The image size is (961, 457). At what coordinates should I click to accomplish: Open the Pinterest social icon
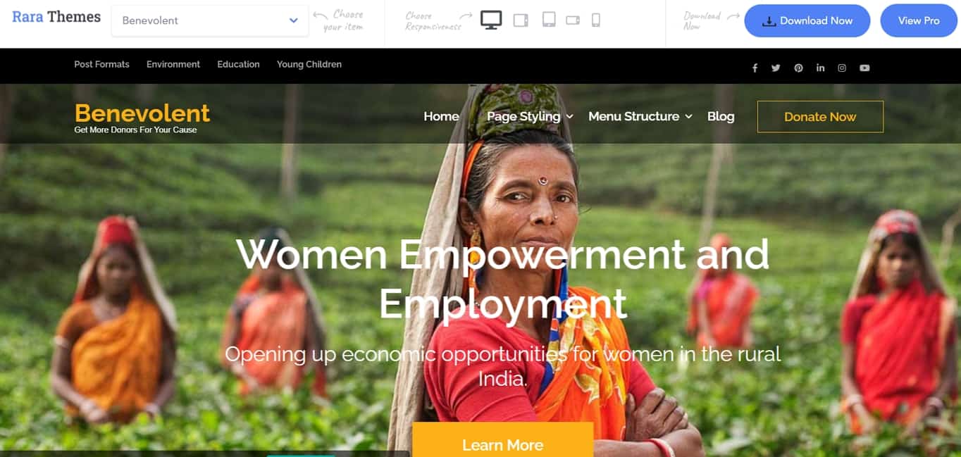coord(798,68)
